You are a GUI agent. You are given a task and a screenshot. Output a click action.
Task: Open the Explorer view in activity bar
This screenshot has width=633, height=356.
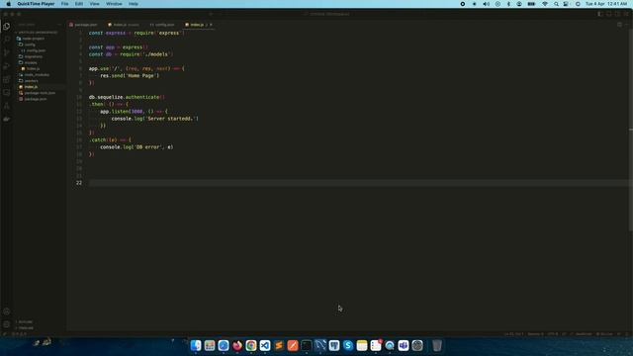[x=7, y=27]
